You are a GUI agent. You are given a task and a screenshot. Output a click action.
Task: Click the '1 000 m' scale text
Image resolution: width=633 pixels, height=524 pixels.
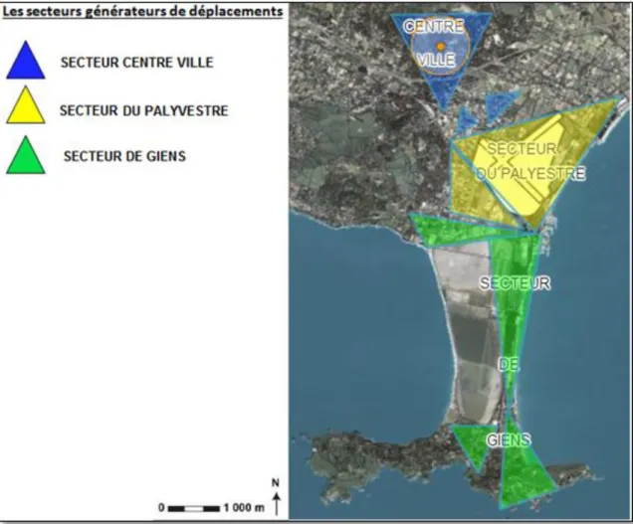244,507
